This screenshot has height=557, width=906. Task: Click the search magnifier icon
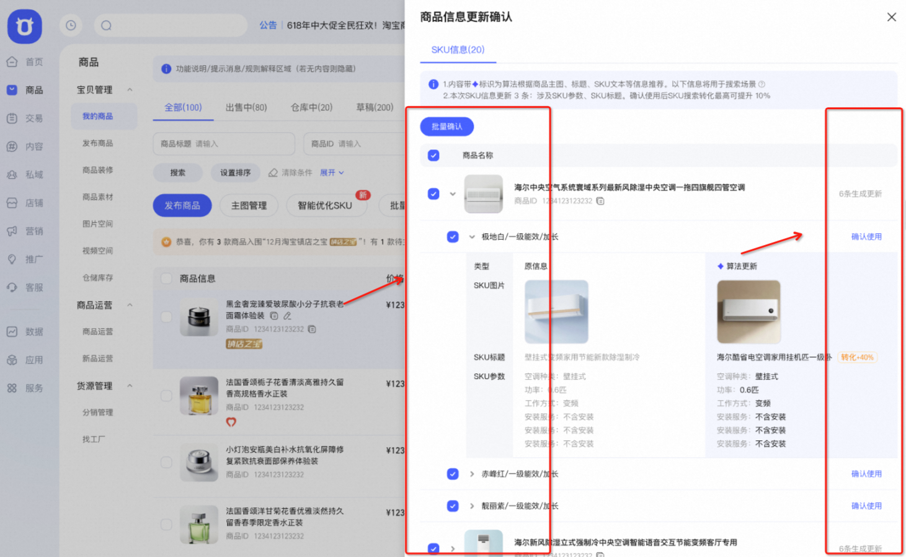tap(106, 25)
